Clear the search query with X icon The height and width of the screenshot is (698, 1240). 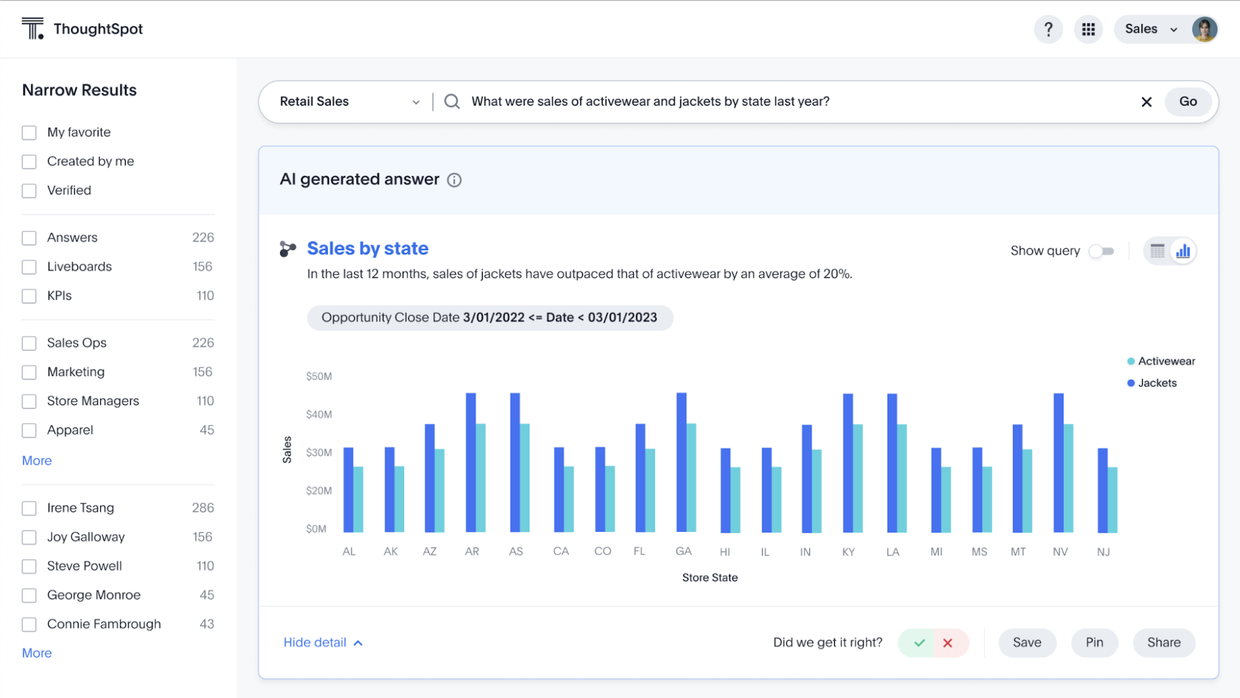1146,102
